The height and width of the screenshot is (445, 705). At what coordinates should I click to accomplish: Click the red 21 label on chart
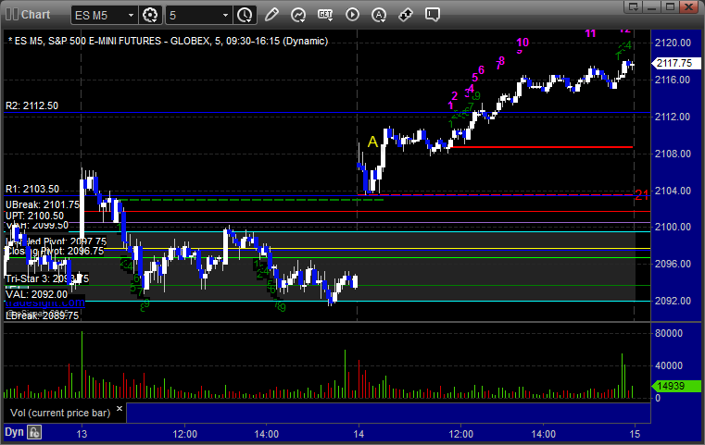[642, 195]
